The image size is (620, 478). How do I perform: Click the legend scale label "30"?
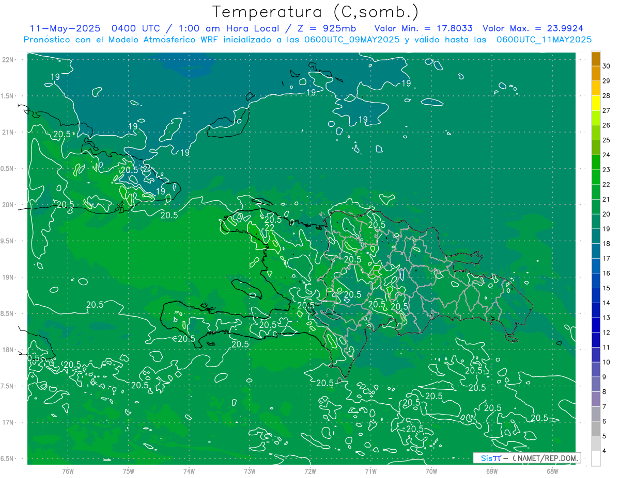[607, 67]
